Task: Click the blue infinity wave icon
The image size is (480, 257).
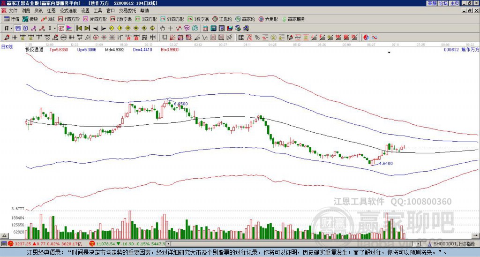Action: (x=375, y=38)
